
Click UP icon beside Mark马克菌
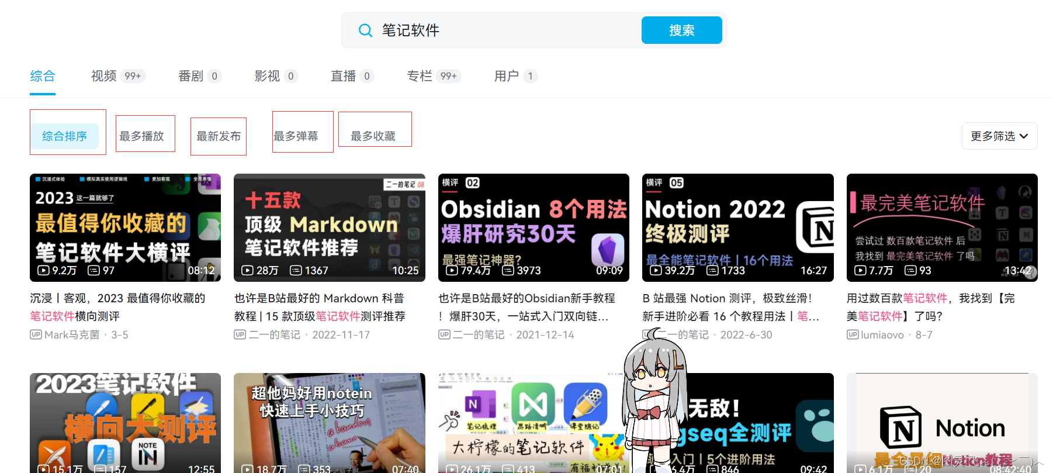click(36, 334)
